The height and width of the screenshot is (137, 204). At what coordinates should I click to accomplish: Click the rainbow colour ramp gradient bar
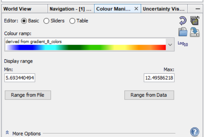tap(86, 47)
